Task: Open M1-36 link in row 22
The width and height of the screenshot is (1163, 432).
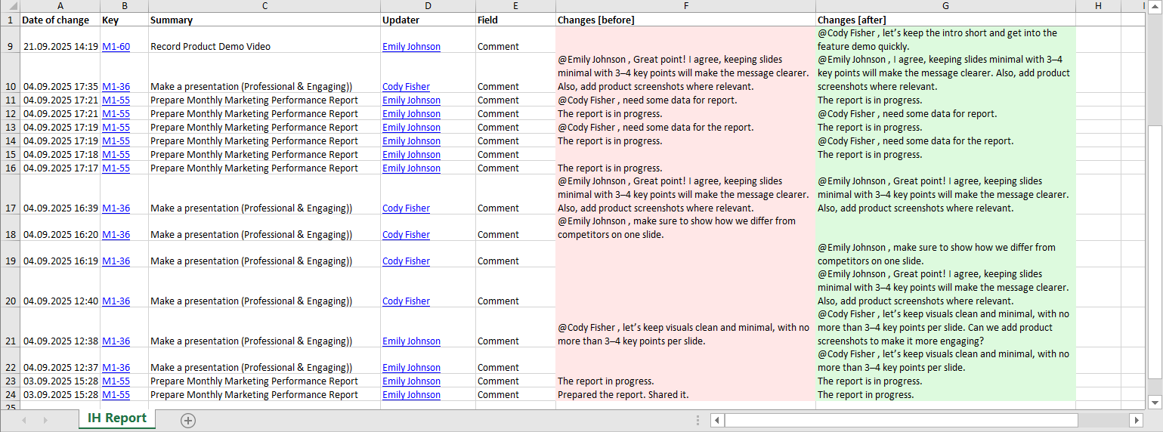Action: pos(116,368)
